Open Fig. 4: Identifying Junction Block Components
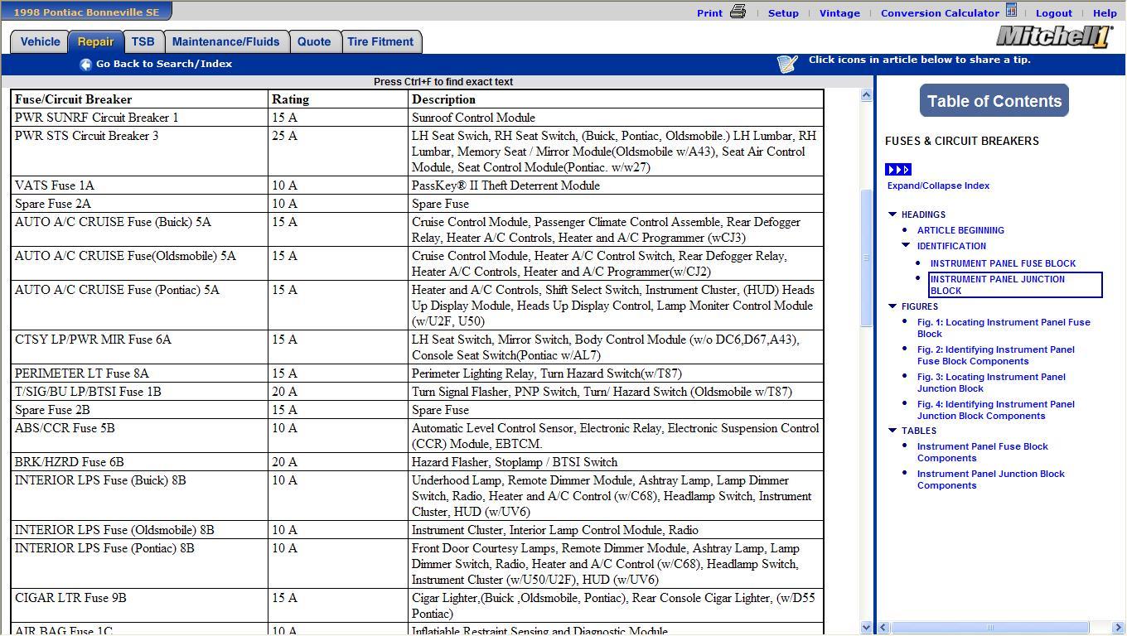 click(x=996, y=410)
